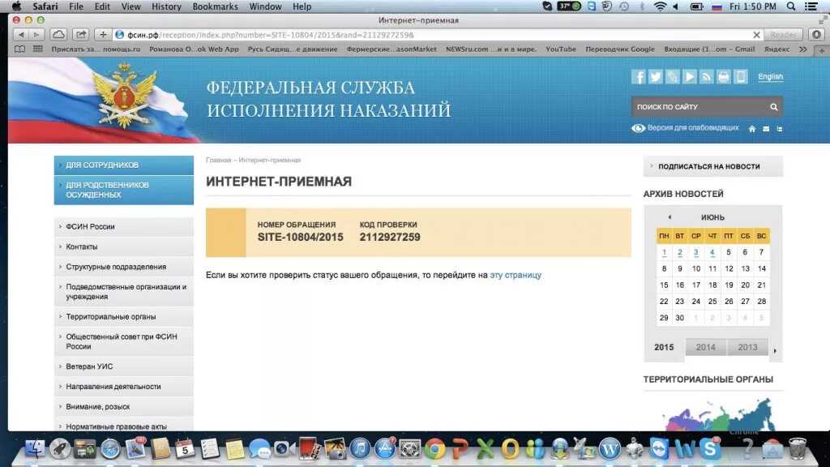Switch the site to English
The height and width of the screenshot is (467, 830).
(x=770, y=77)
